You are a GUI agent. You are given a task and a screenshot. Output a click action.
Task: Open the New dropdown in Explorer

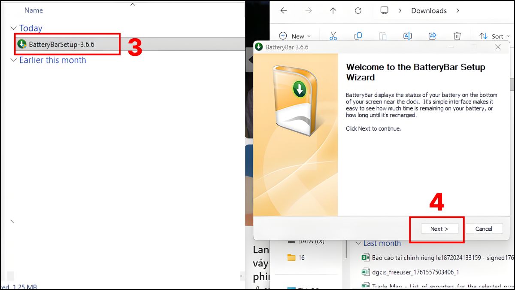[x=295, y=36]
